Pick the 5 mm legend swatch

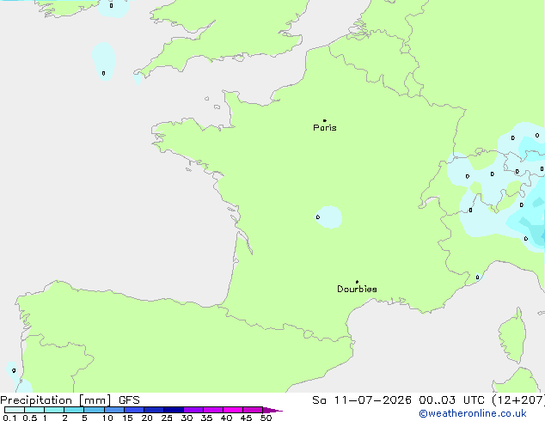[94, 410]
